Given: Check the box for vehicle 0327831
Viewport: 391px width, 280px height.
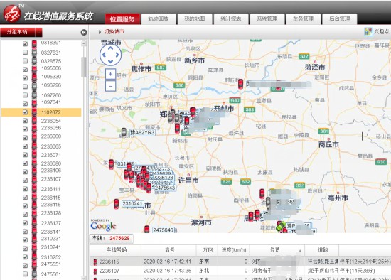Looking at the screenshot, I should pos(25,53).
